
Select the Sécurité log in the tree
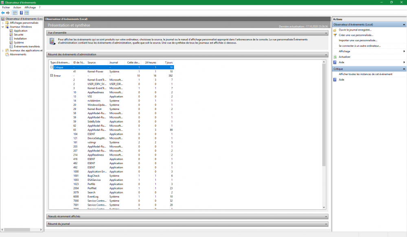point(18,35)
